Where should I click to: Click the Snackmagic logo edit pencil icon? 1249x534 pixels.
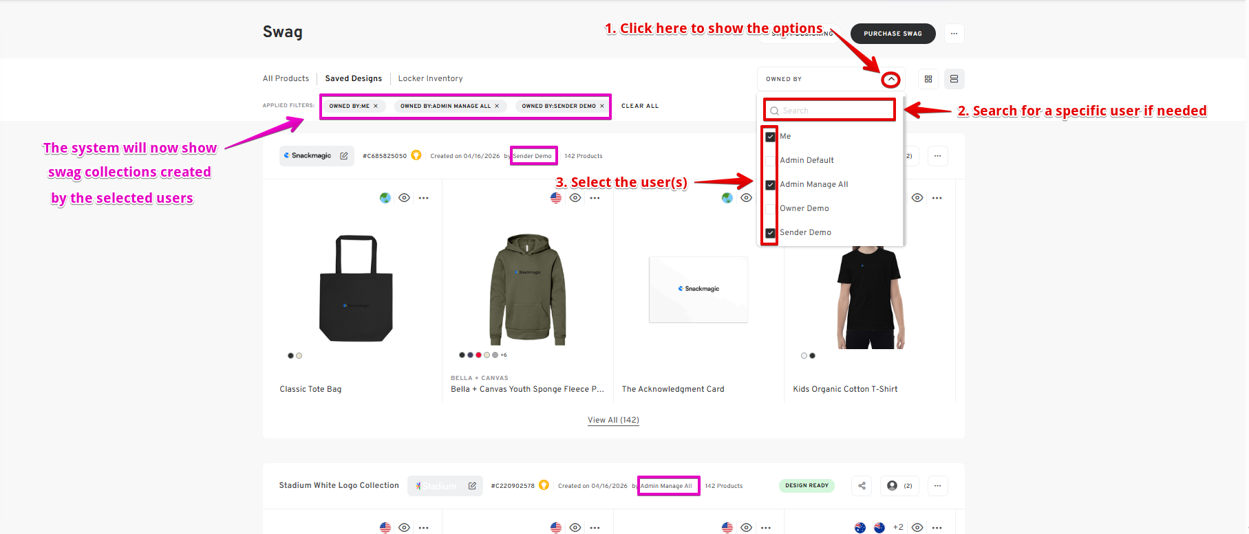point(344,156)
